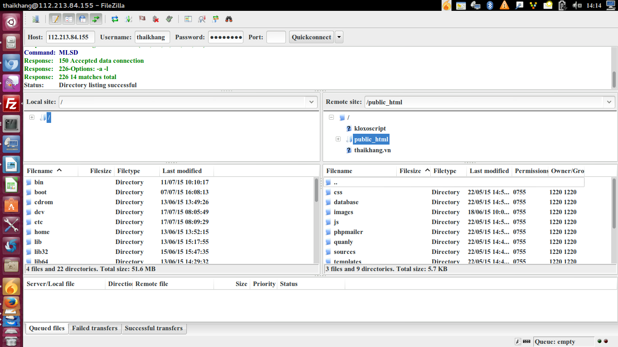This screenshot has width=618, height=347.
Task: Switch to the Failed transfers tab
Action: point(95,328)
